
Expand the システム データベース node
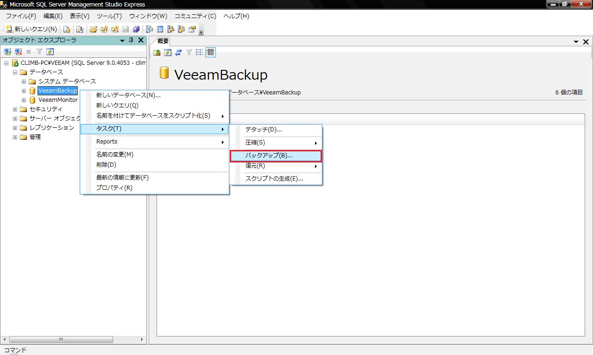pyautogui.click(x=24, y=81)
